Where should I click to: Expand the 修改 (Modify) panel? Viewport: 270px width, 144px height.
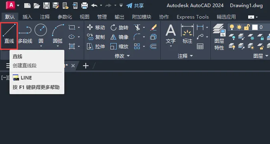coord(122,56)
